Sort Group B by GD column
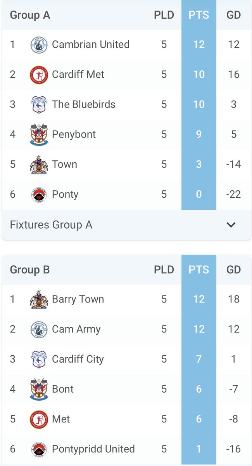The width and height of the screenshot is (252, 466). coord(233,270)
